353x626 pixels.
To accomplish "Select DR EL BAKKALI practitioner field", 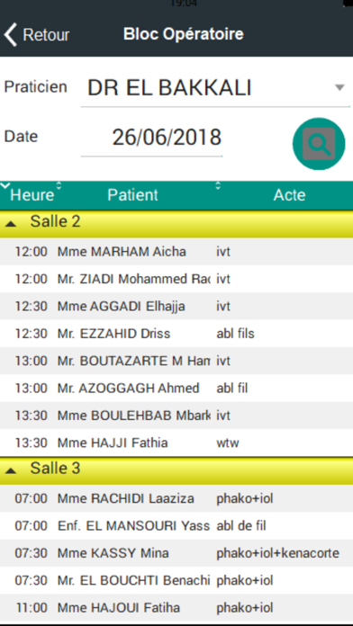I will click(215, 88).
